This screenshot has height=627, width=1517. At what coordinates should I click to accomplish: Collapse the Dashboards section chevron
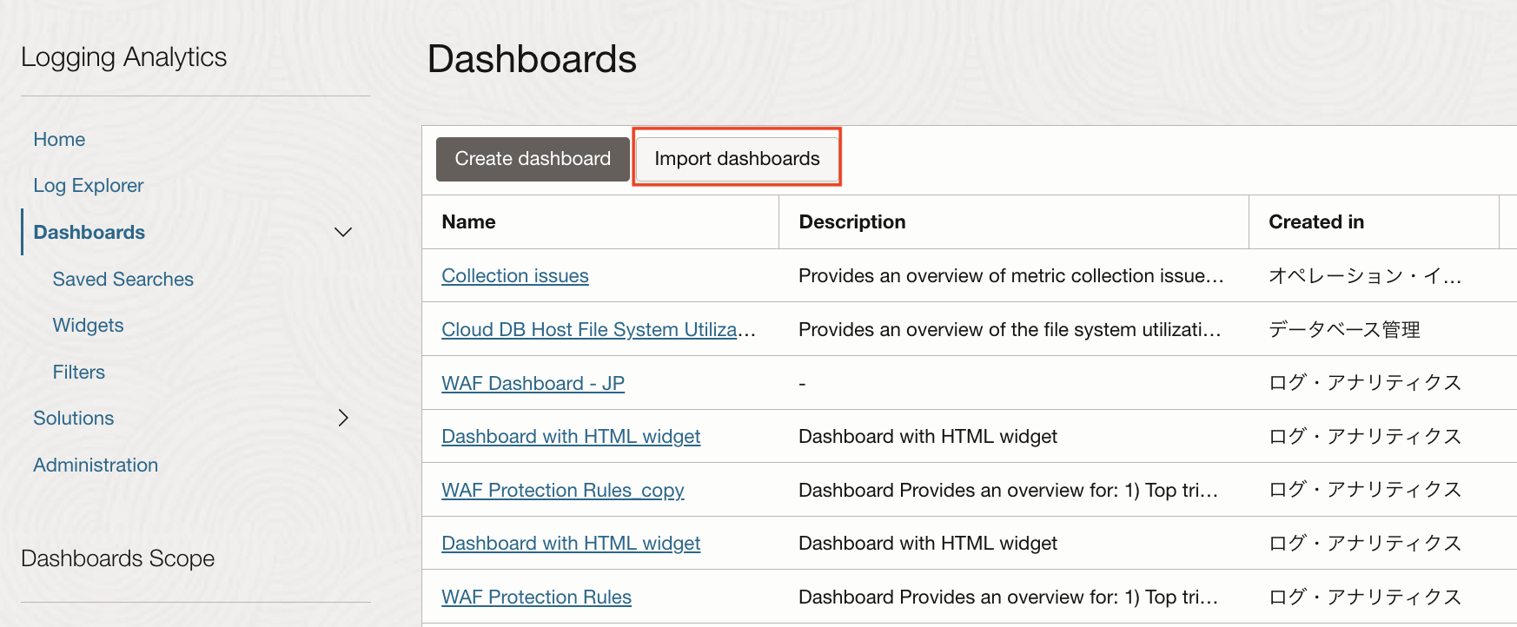pyautogui.click(x=343, y=232)
